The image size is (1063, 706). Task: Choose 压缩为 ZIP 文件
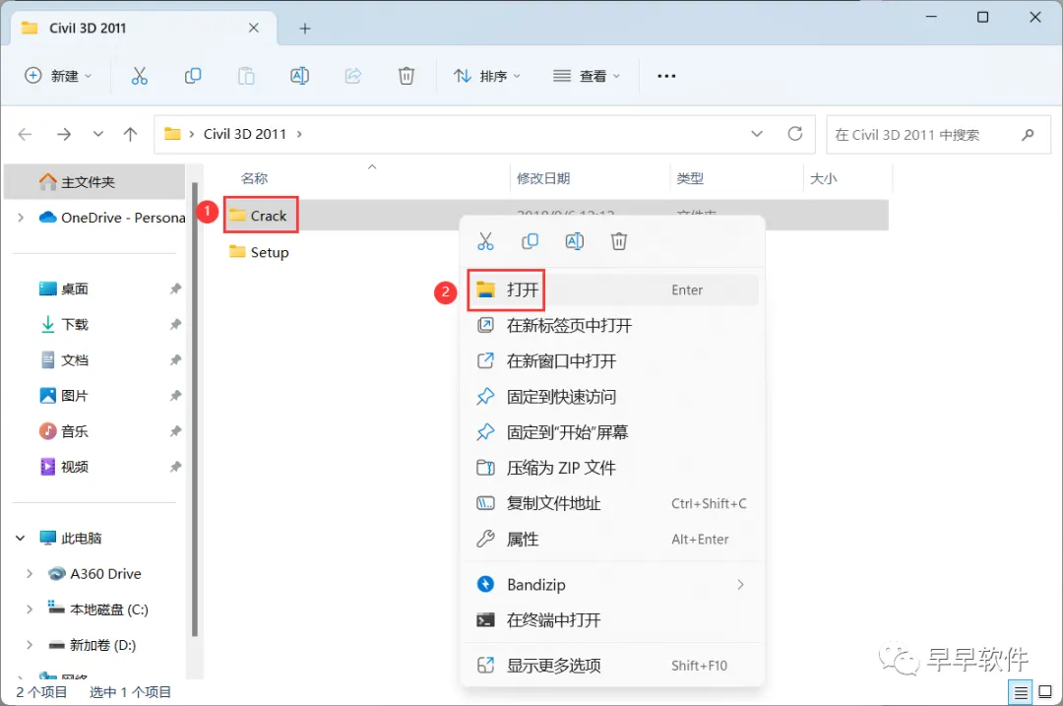click(613, 468)
